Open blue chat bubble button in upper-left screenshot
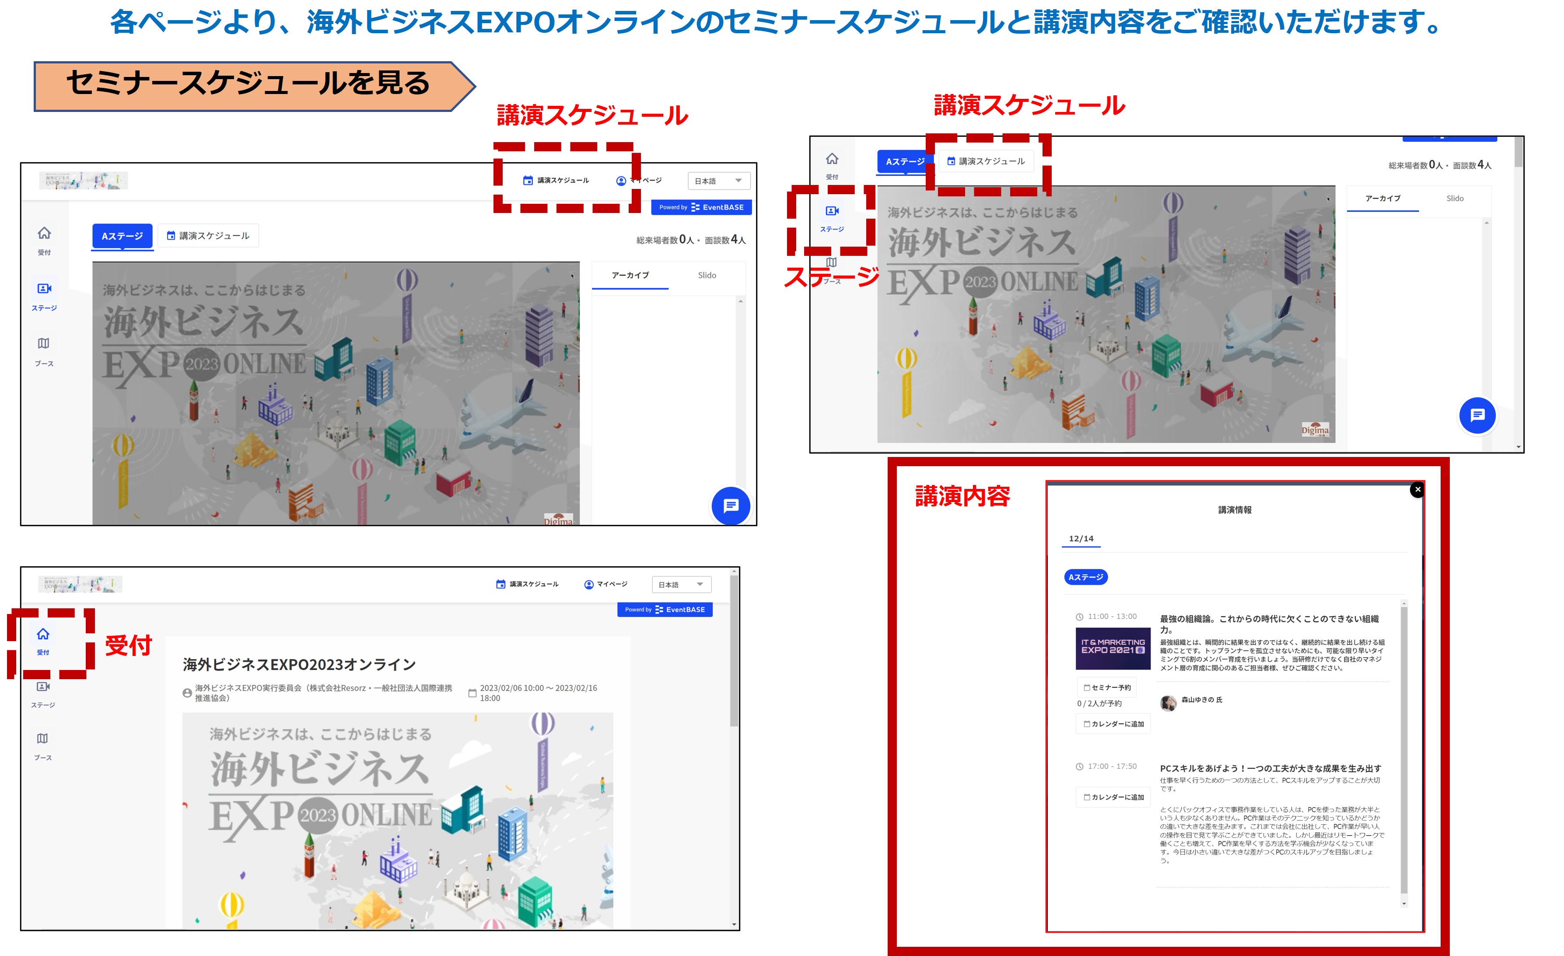Screen dimensions: 1564x956 click(x=731, y=506)
